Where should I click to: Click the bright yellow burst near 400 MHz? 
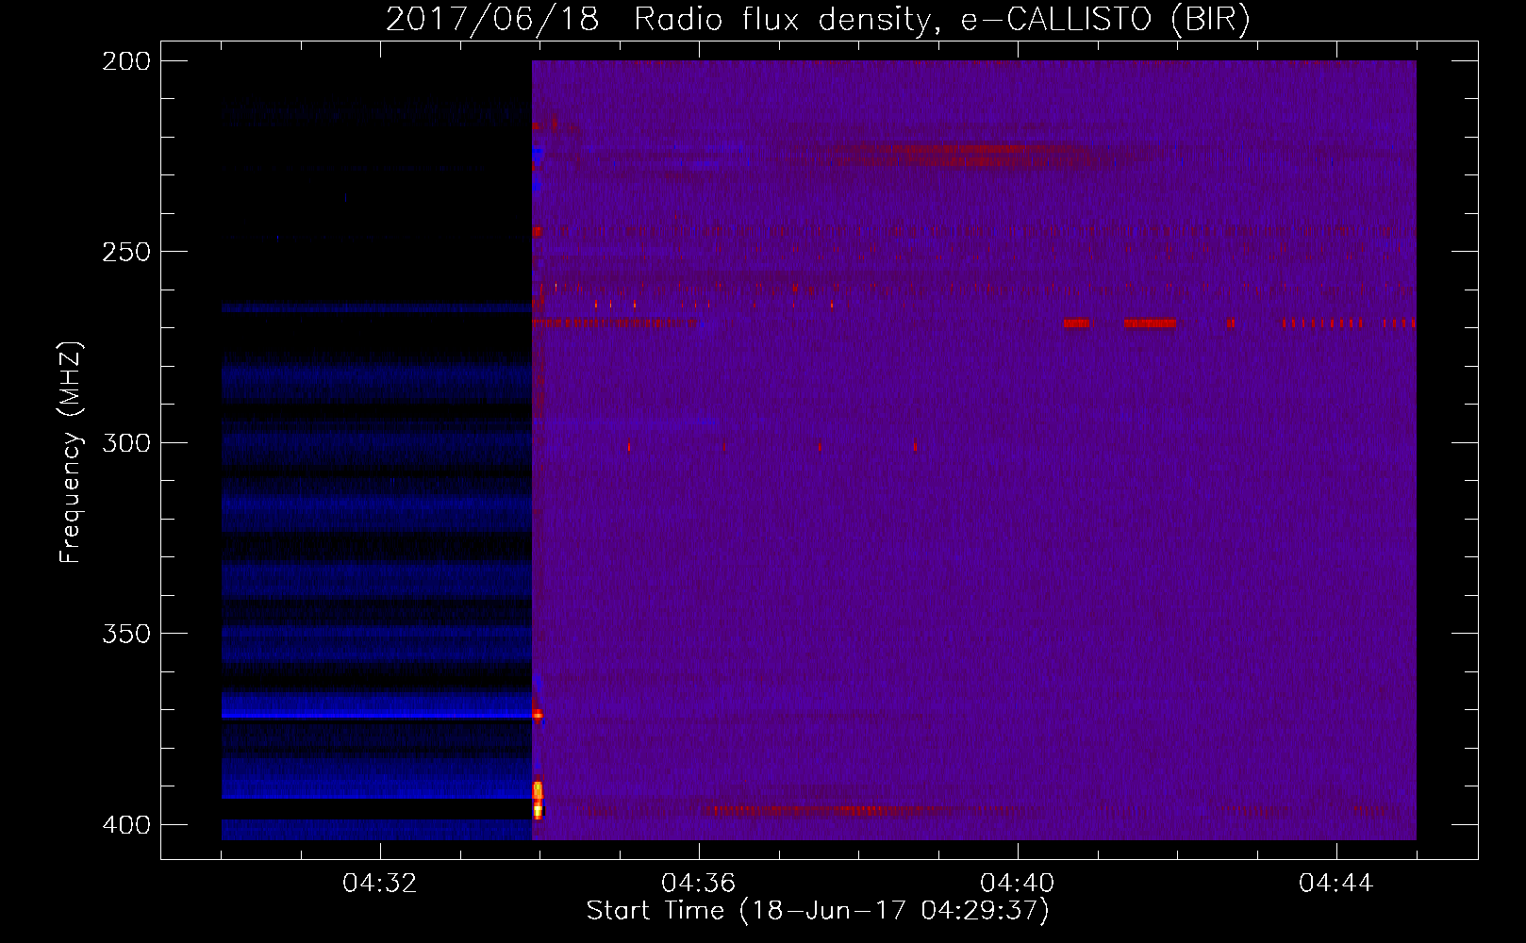pos(538,800)
